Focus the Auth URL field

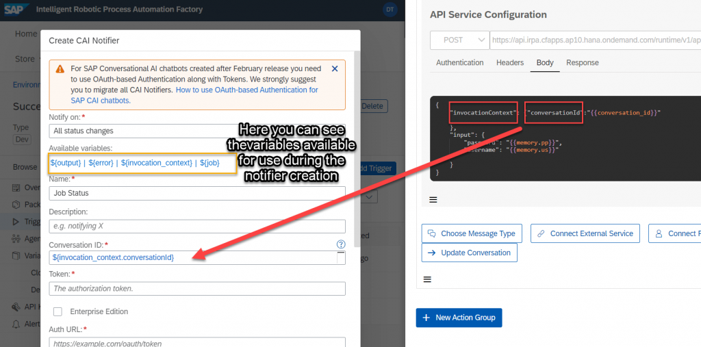(x=196, y=342)
